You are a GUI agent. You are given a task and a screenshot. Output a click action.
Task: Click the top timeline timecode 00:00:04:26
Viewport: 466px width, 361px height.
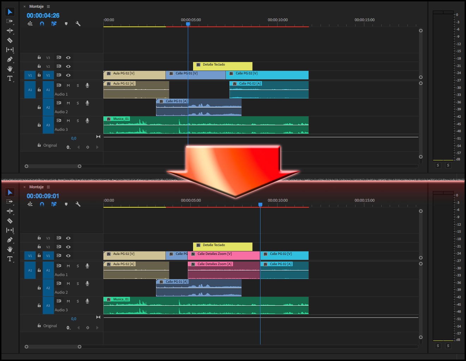[43, 16]
